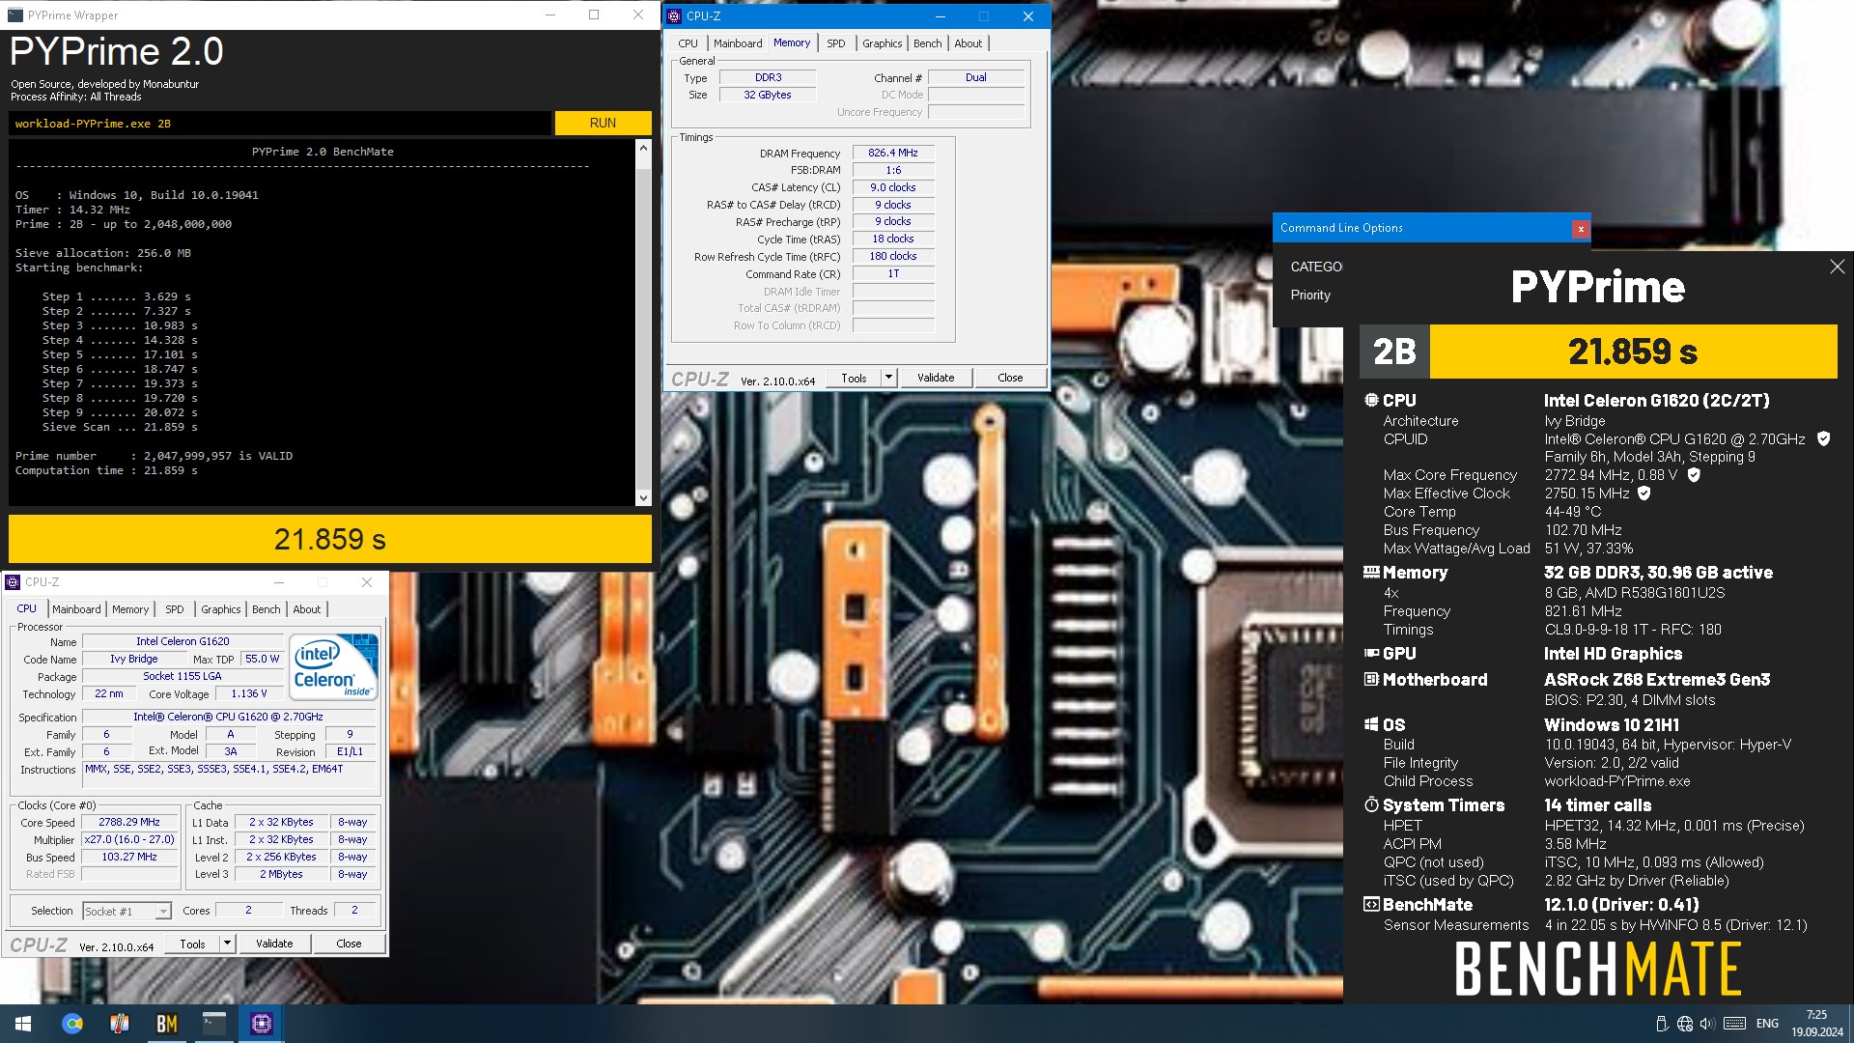Click the CPU-Z app icon in bottom window title bar

tap(13, 582)
